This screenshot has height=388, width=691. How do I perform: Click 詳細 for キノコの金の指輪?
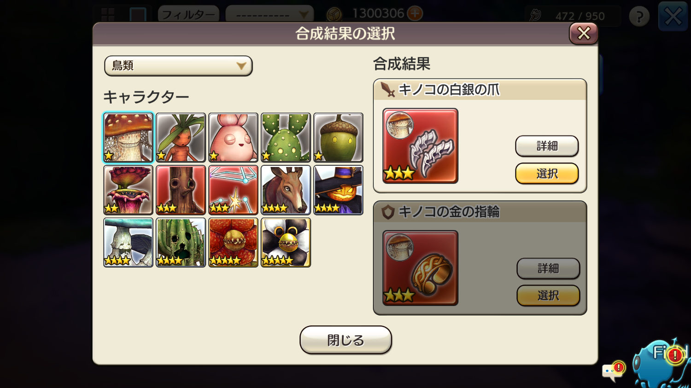548,268
